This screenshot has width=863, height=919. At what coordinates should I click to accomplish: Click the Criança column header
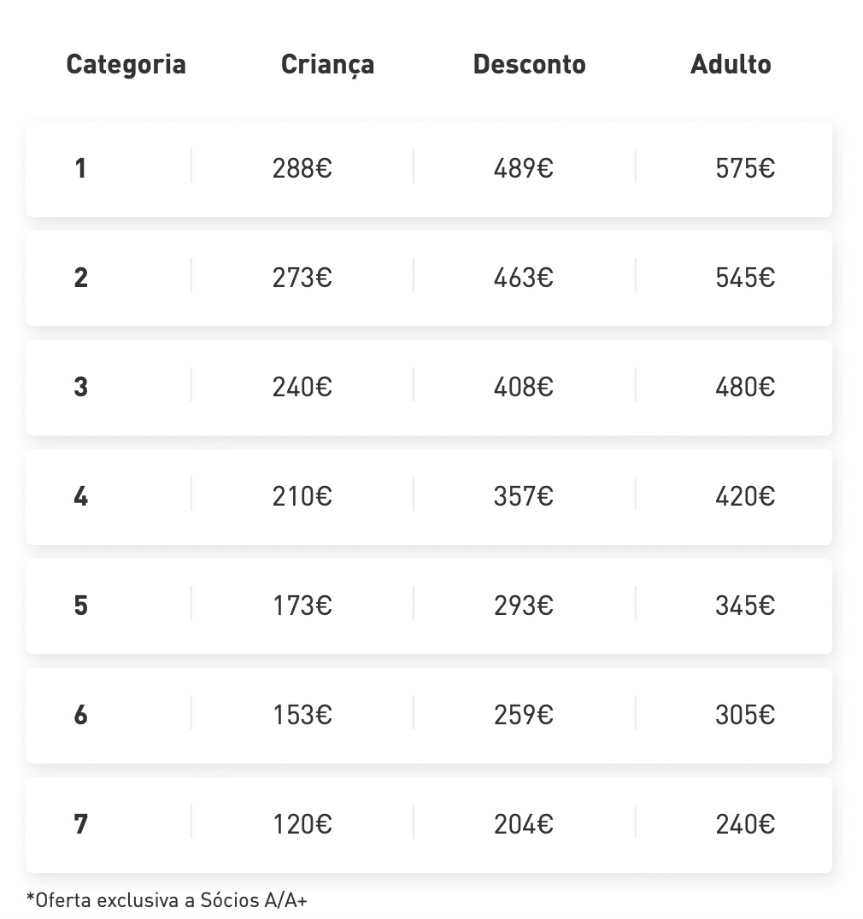click(327, 65)
